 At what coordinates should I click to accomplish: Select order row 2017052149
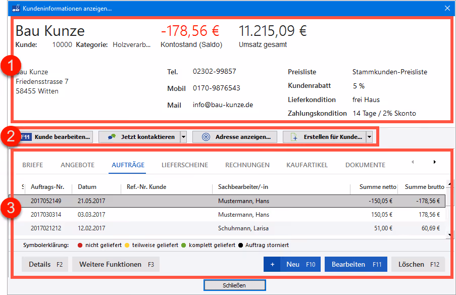pos(230,201)
